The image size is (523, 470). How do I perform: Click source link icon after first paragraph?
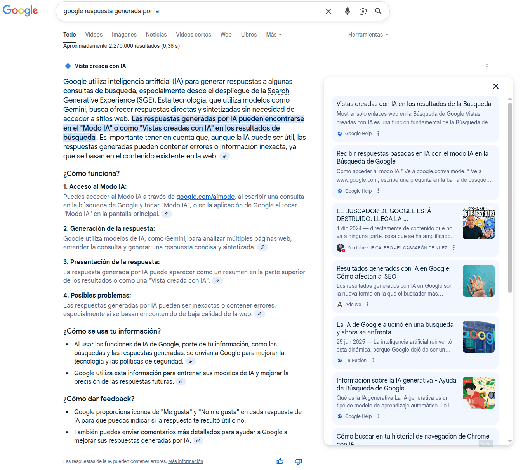tap(225, 156)
